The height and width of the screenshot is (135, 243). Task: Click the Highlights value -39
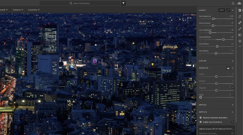coord(232,30)
